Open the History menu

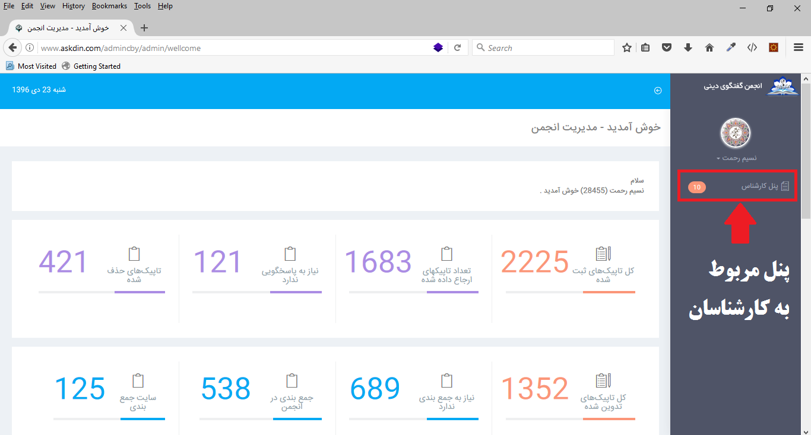click(x=74, y=6)
